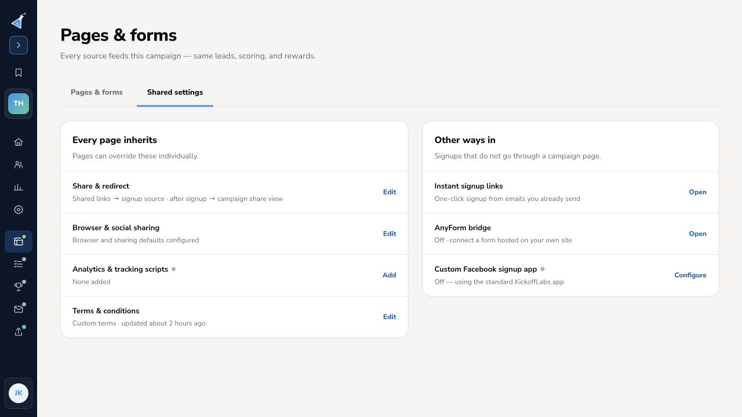Configure the Custom Facebook signup app
The image size is (742, 417).
tap(690, 276)
